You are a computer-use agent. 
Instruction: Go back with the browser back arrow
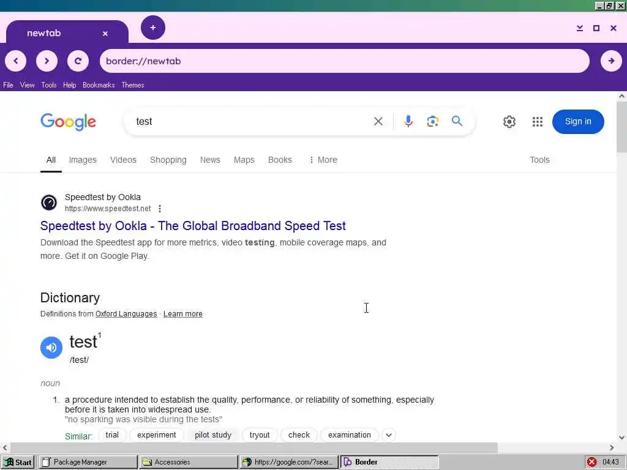pos(15,61)
